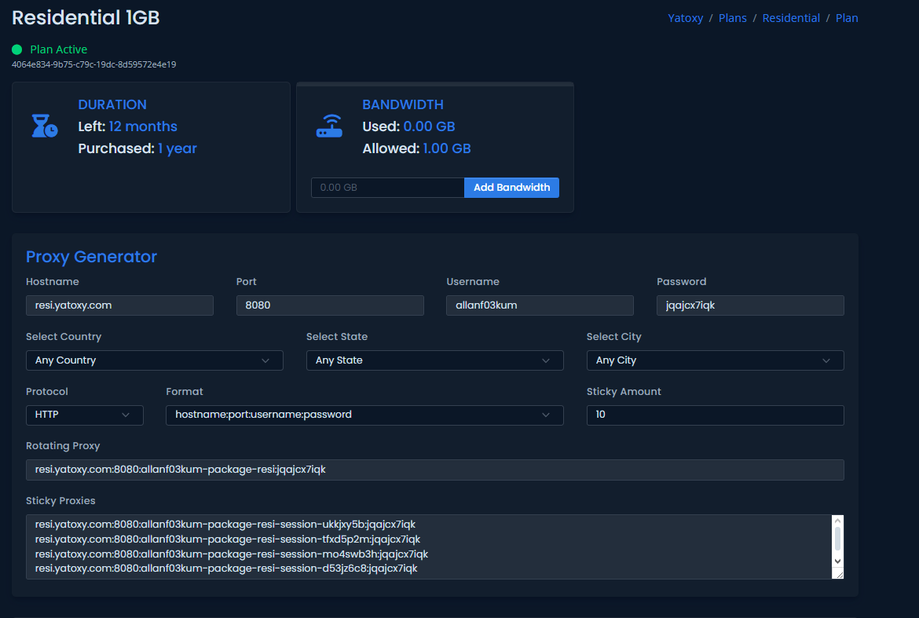
Task: Open the Select Country dropdown
Action: 154,360
